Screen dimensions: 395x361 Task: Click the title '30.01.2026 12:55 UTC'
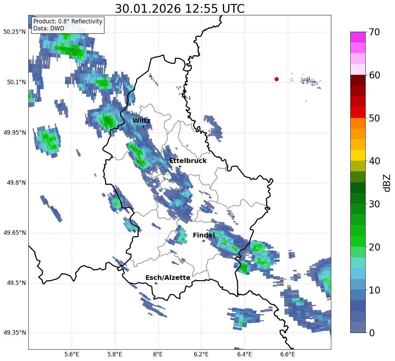(x=179, y=9)
